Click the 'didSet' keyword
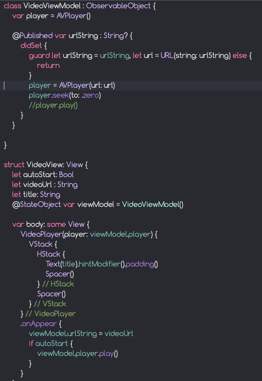262x381 pixels. pyautogui.click(x=31, y=45)
